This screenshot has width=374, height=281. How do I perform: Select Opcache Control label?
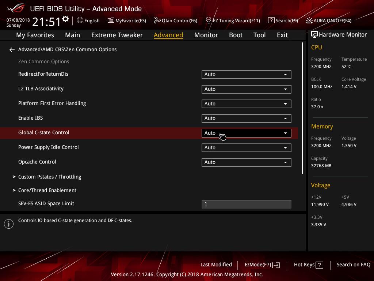point(37,162)
